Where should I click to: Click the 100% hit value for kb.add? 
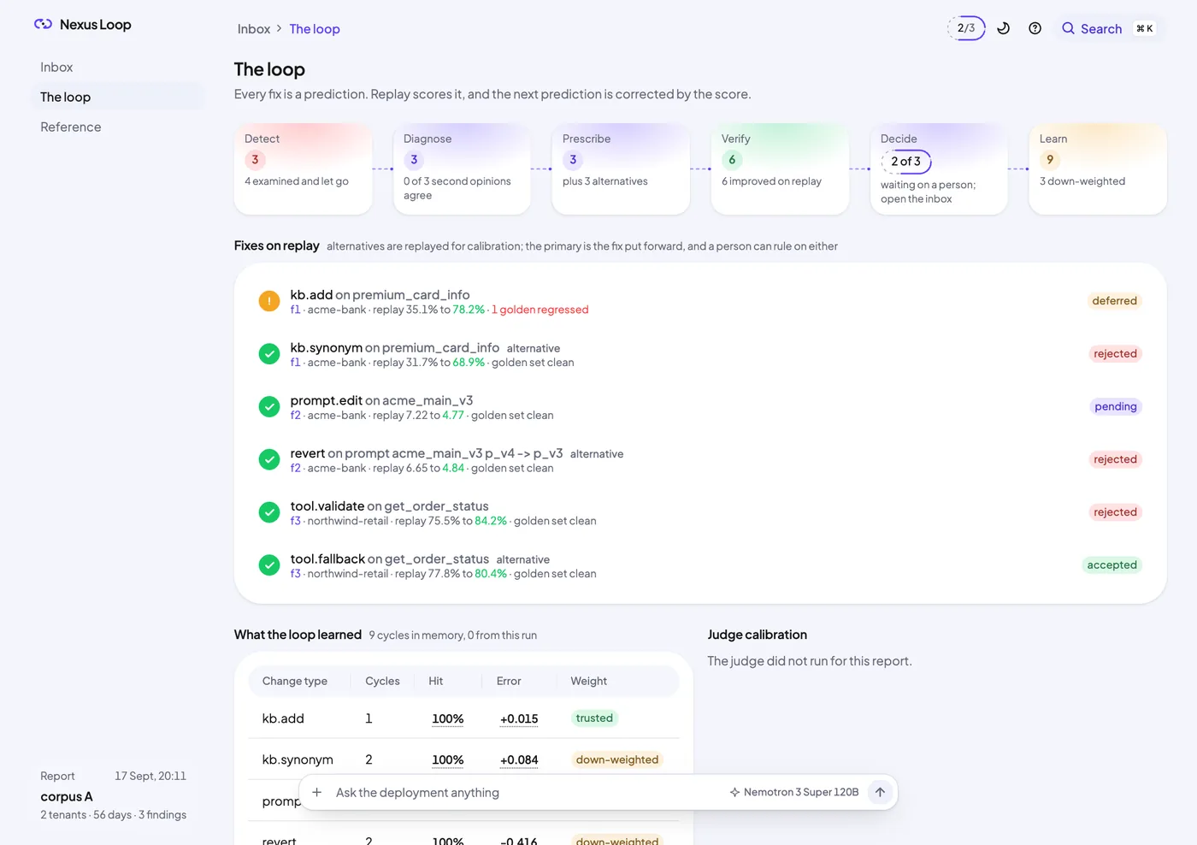point(448,719)
